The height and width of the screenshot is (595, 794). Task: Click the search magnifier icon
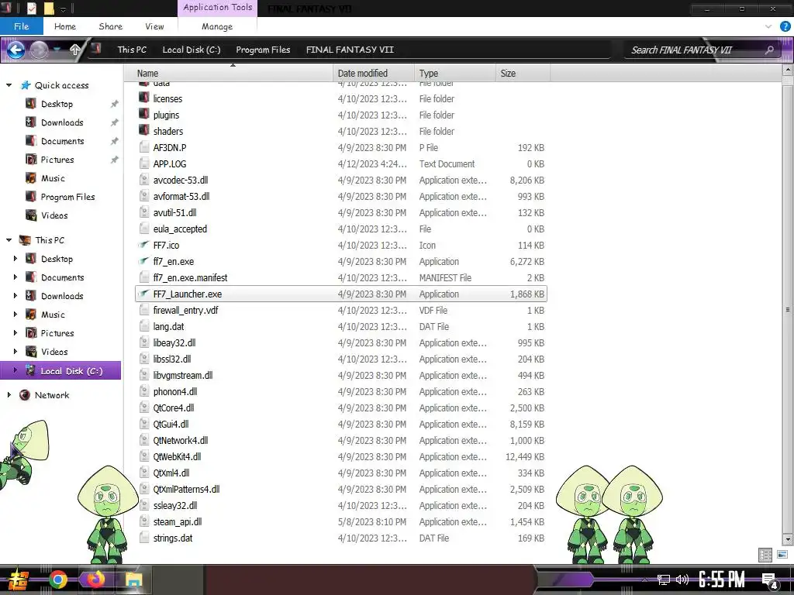click(x=769, y=50)
